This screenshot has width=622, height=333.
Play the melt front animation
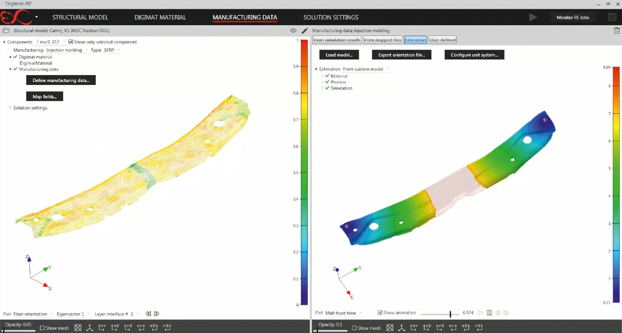coord(481,312)
